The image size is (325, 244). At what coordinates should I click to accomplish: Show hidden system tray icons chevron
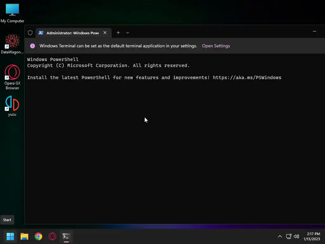pos(280,236)
